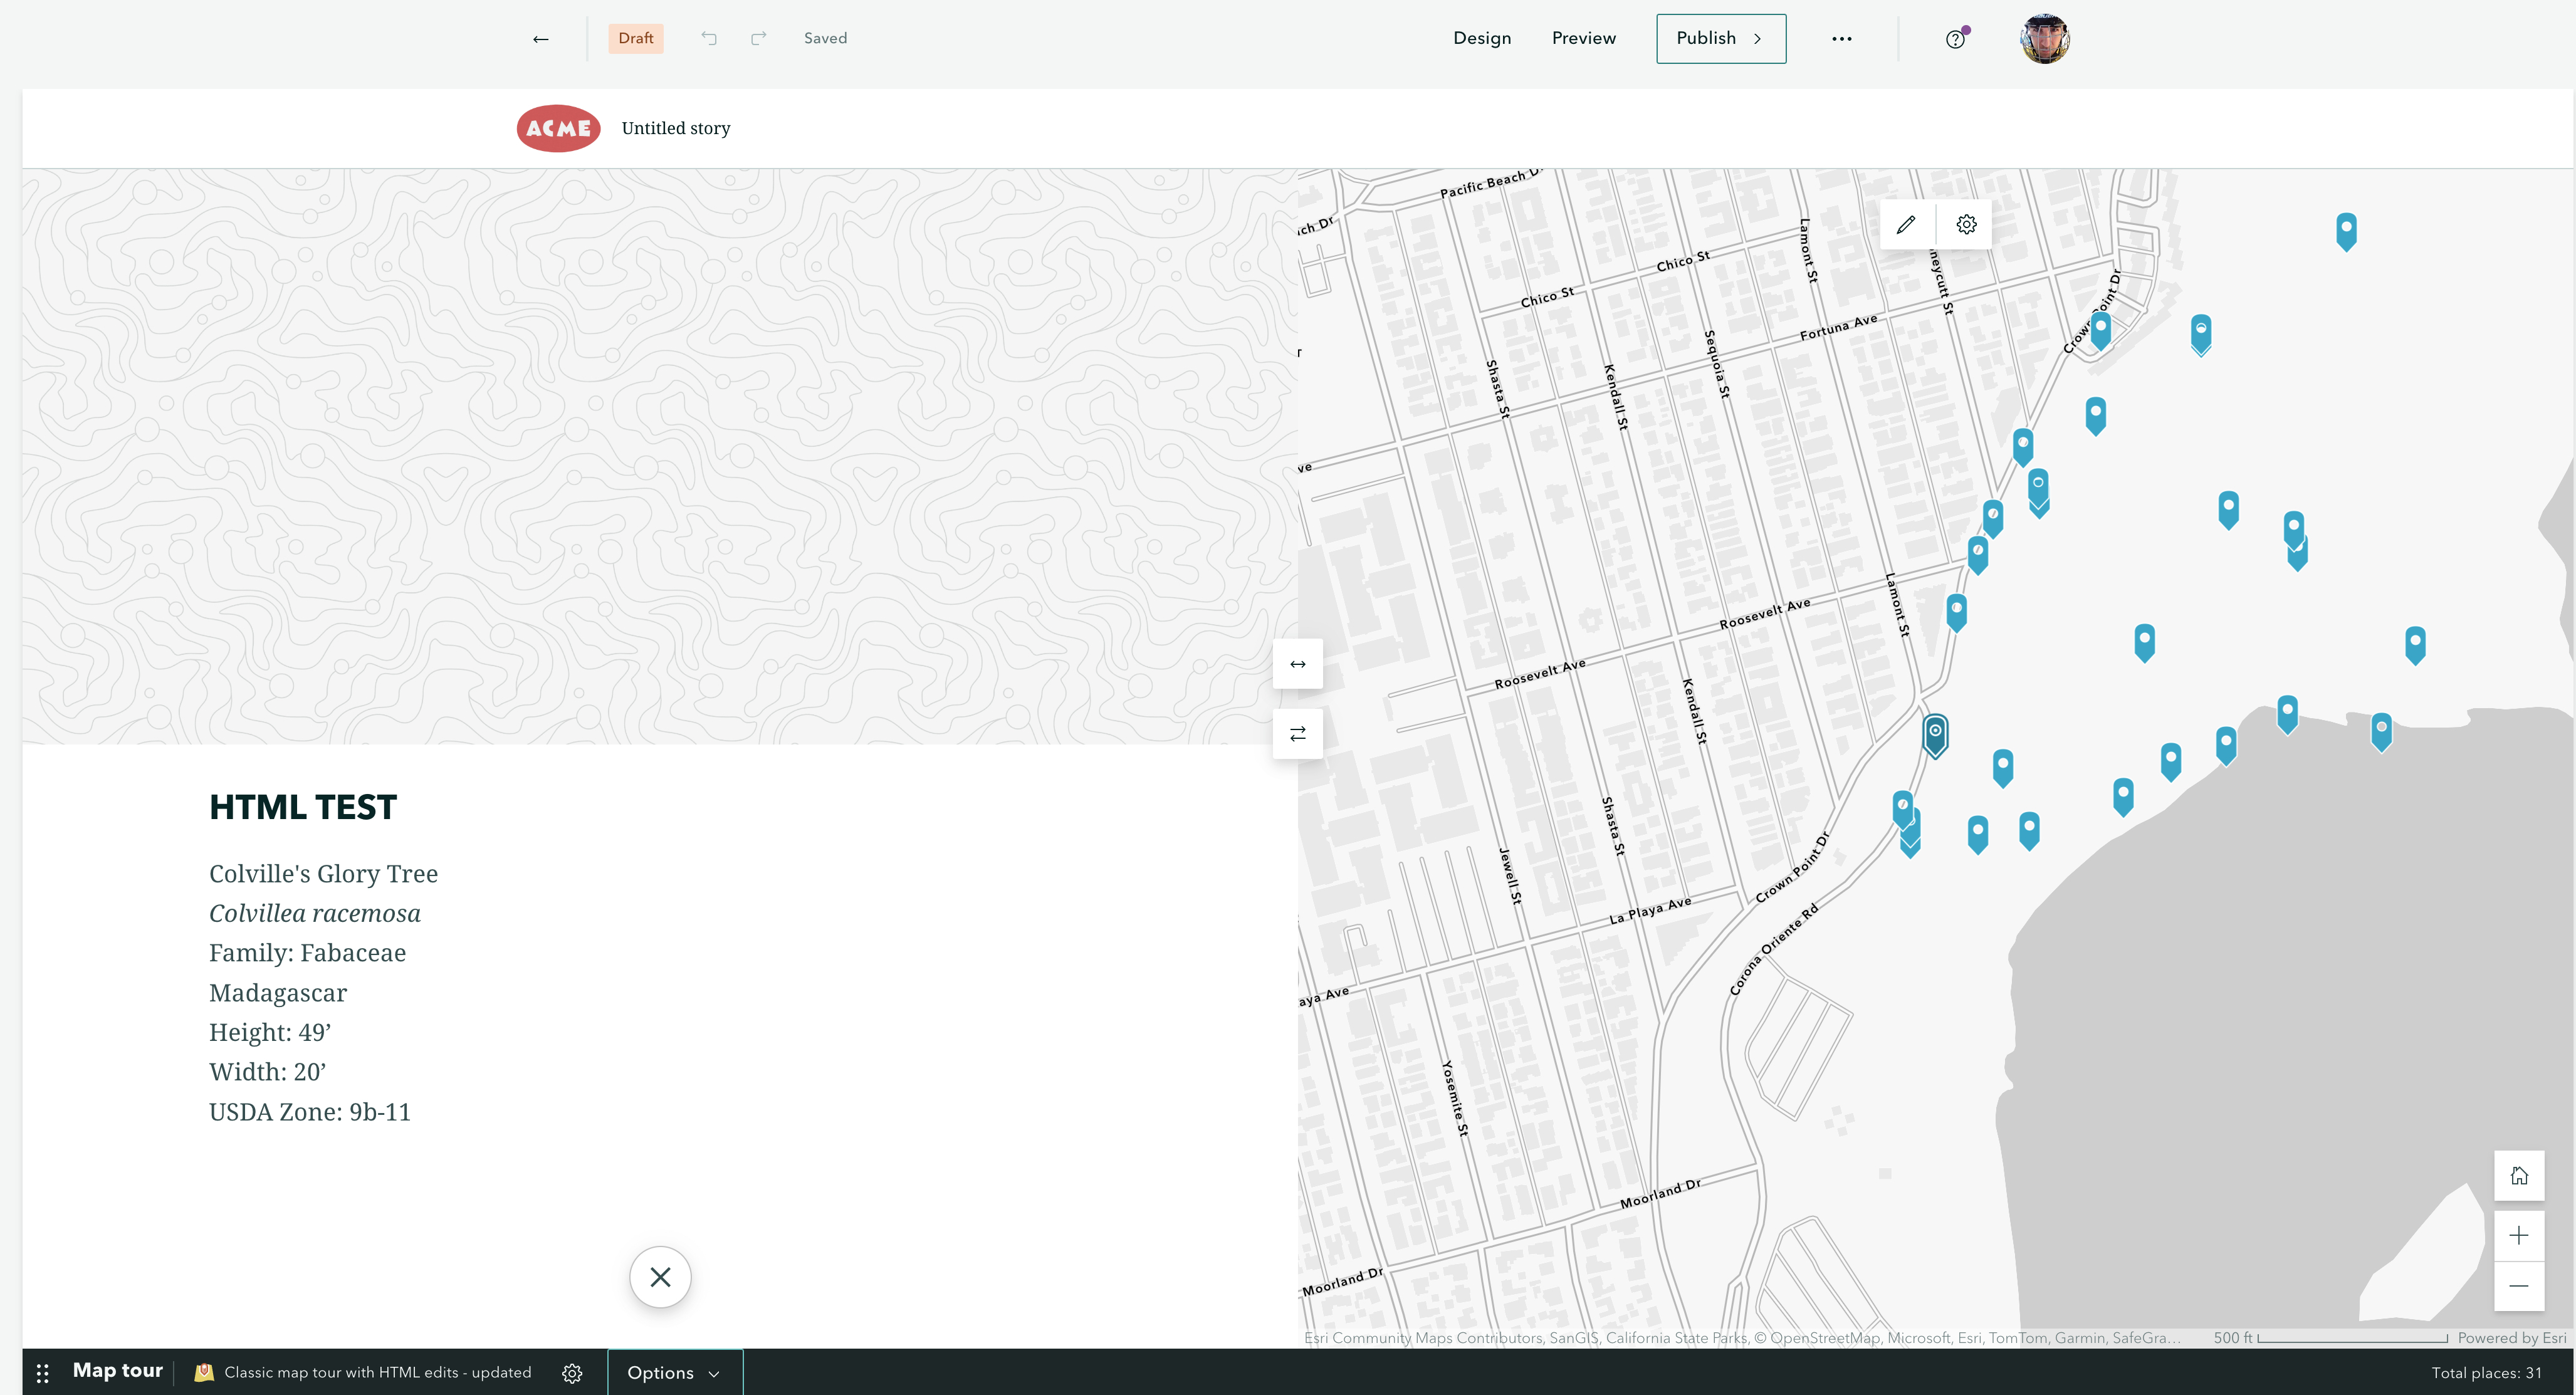This screenshot has height=1395, width=2576.
Task: Click the Publish button
Action: pos(1720,39)
